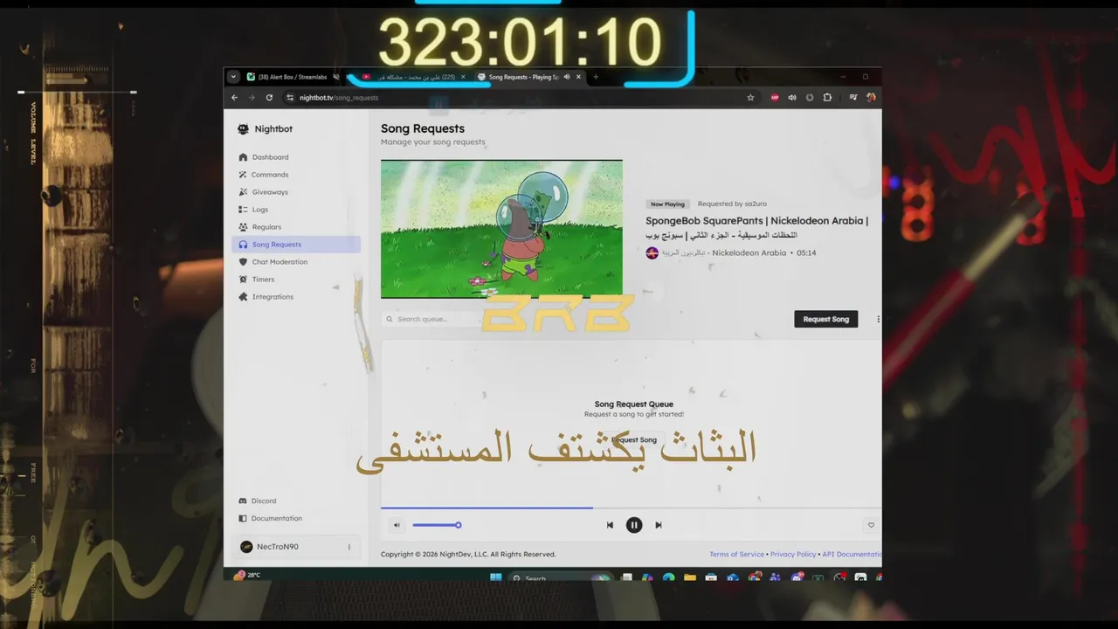The width and height of the screenshot is (1118, 629).
Task: Open the Terms of Service link
Action: click(736, 554)
